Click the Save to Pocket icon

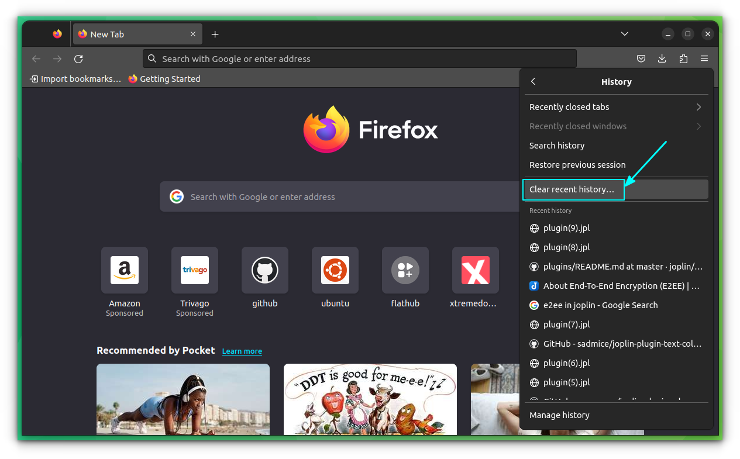point(641,58)
